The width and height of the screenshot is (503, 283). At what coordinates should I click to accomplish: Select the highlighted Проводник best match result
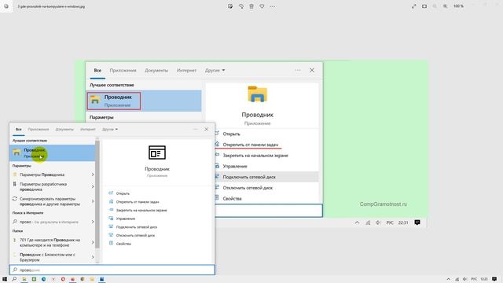coord(53,153)
